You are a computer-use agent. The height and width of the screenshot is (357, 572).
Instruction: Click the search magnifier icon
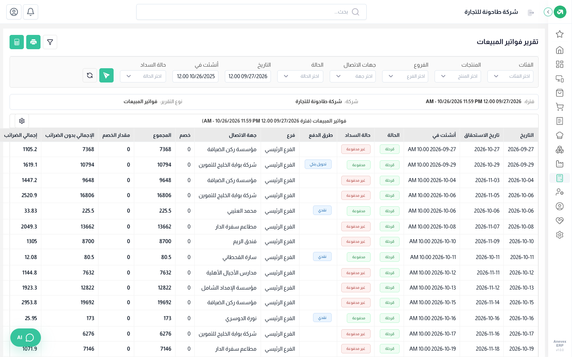point(356,12)
